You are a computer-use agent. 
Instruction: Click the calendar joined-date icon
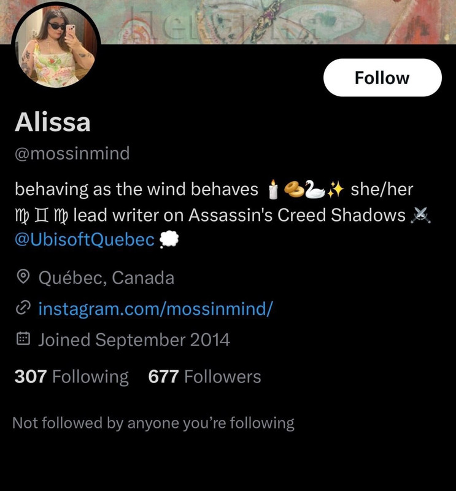point(23,339)
